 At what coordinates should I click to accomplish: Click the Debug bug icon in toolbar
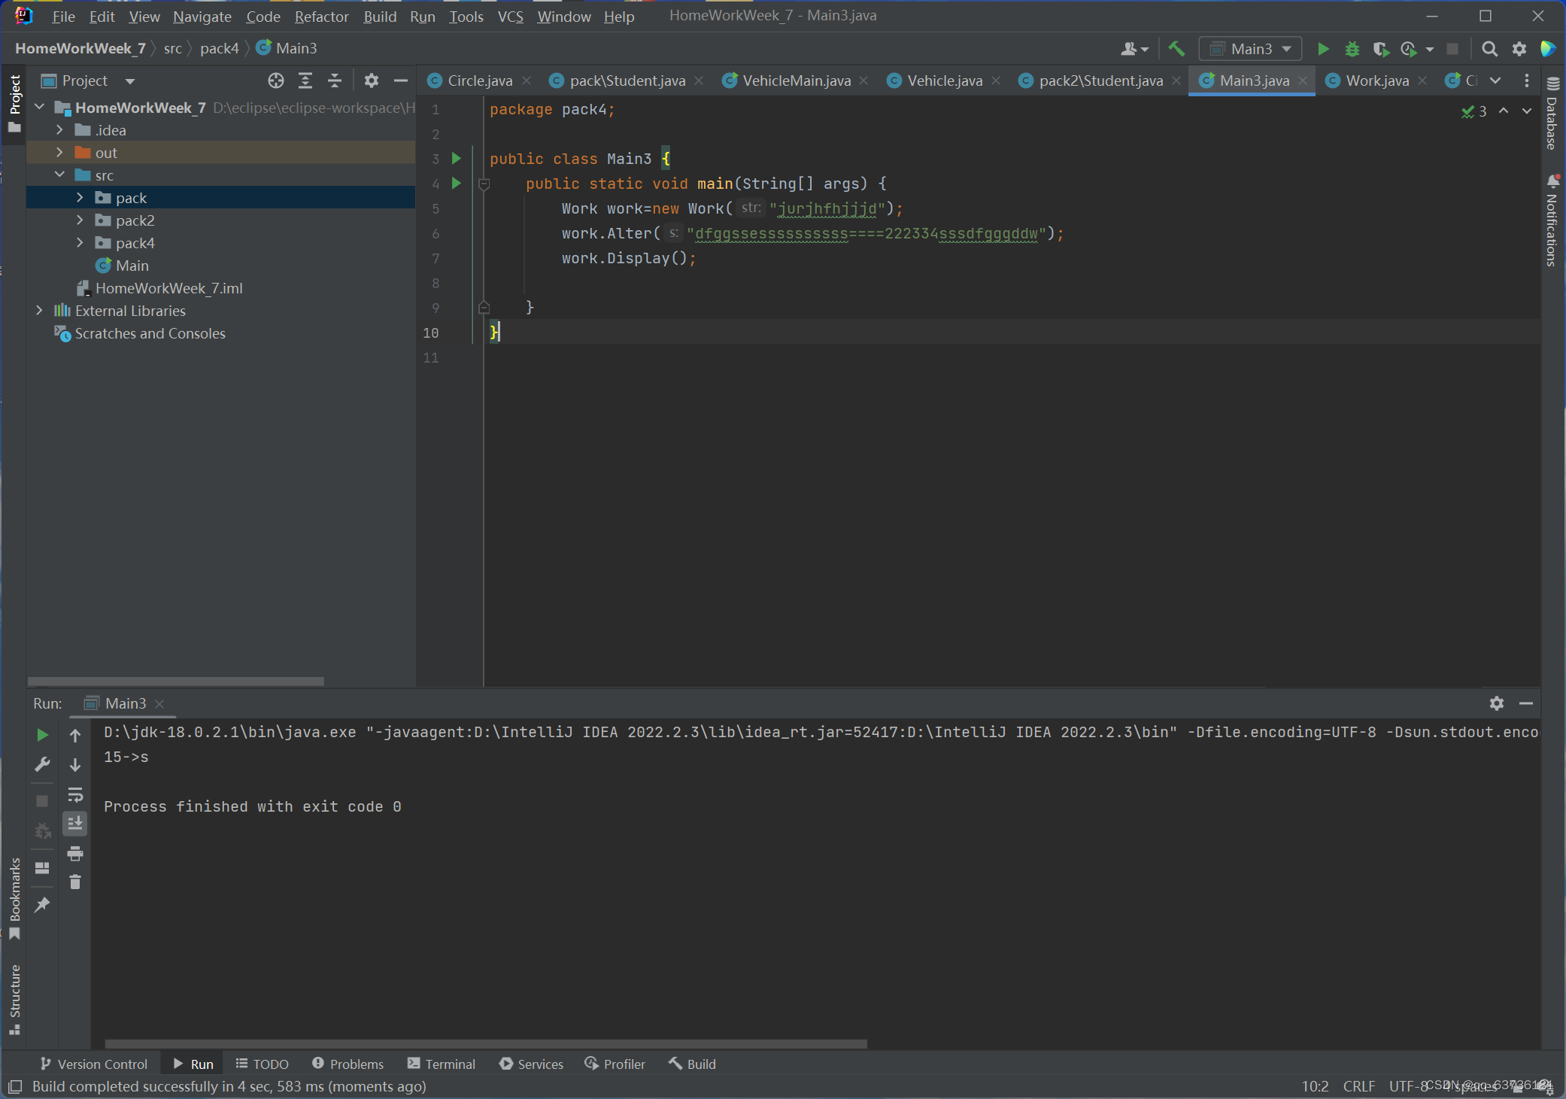point(1352,49)
